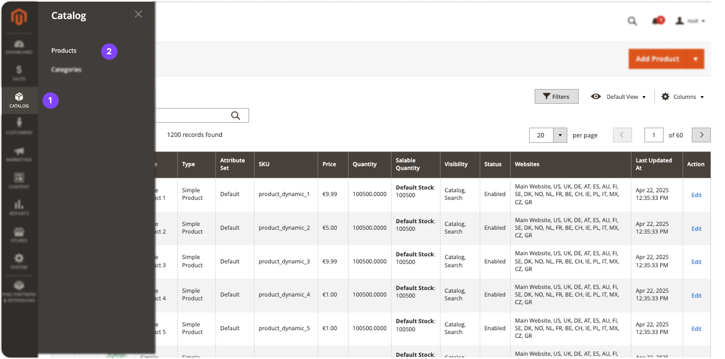725x359 pixels.
Task: Click the '1200 records found' text
Action: (x=195, y=135)
